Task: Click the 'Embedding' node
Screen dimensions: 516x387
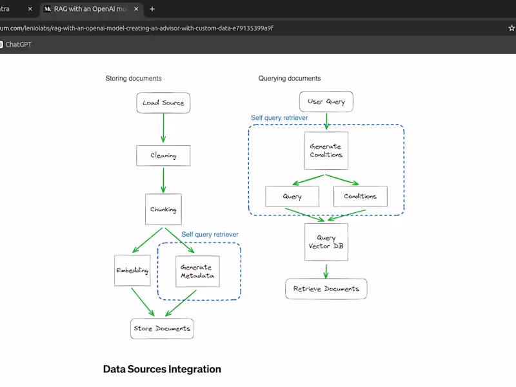Action: [132, 271]
